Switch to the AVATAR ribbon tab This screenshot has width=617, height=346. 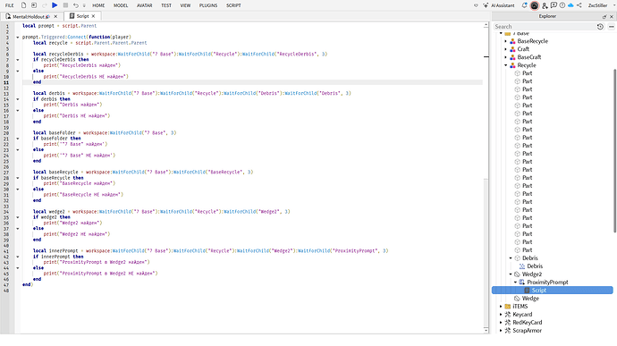144,5
